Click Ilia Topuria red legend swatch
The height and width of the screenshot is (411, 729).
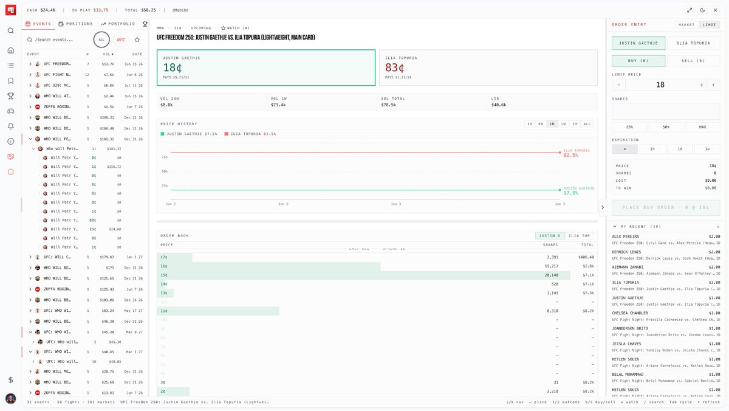pos(226,134)
